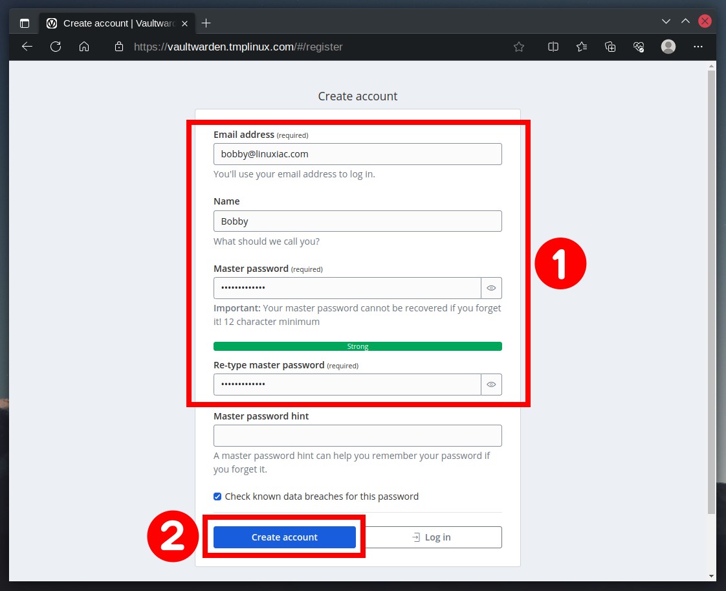Click the Master password hint field
Screen dimensions: 726x591
tap(357, 436)
